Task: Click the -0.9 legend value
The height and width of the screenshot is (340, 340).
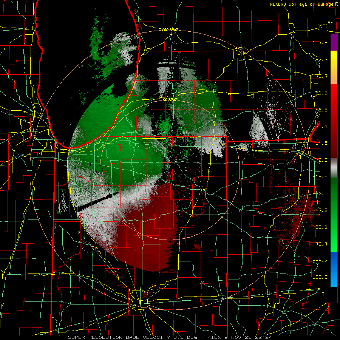Action: point(321,160)
